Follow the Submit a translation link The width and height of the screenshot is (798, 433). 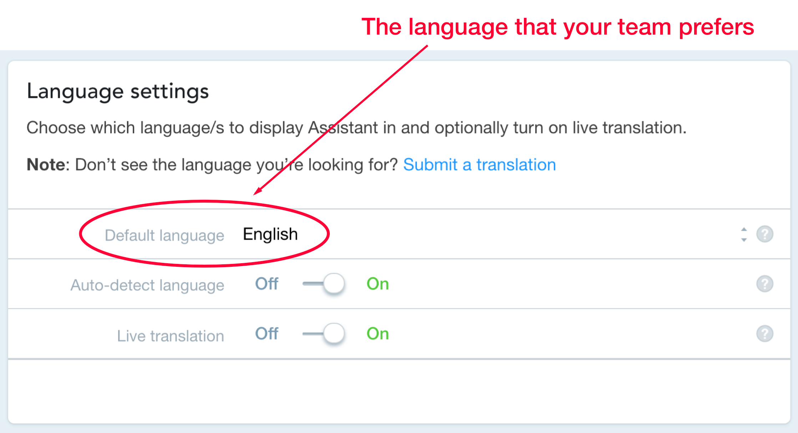point(479,165)
